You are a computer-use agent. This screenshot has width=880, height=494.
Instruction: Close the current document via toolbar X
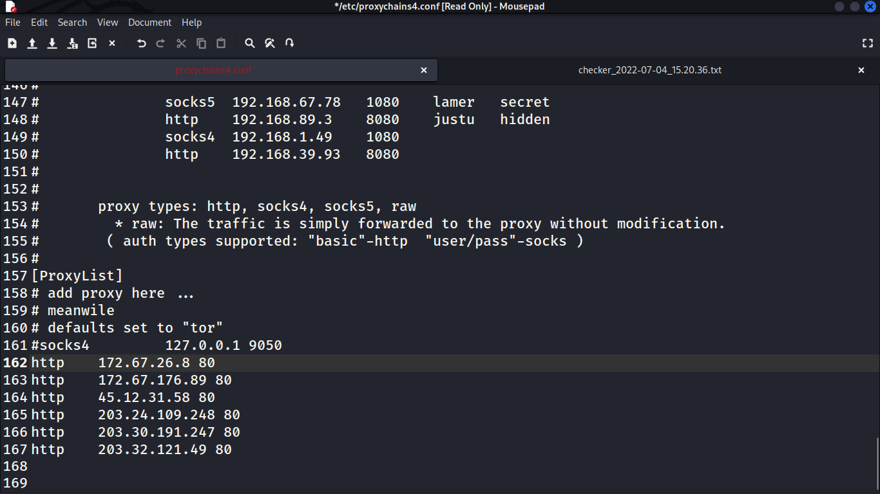tap(112, 43)
